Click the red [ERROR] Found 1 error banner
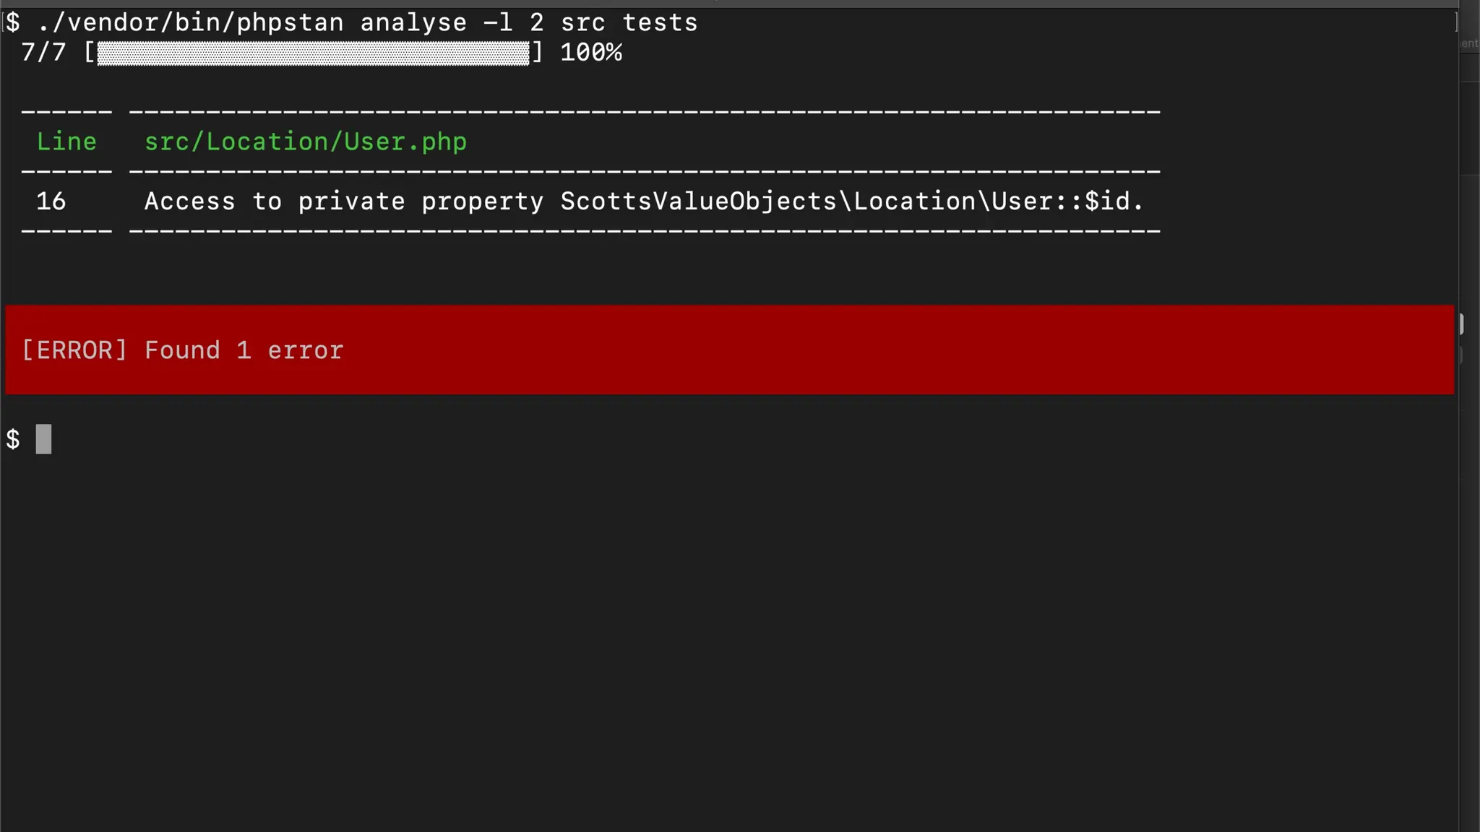Screen dimensions: 1480x832 (x=729, y=350)
